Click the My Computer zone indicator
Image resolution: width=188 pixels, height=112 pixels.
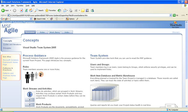(x=172, y=110)
